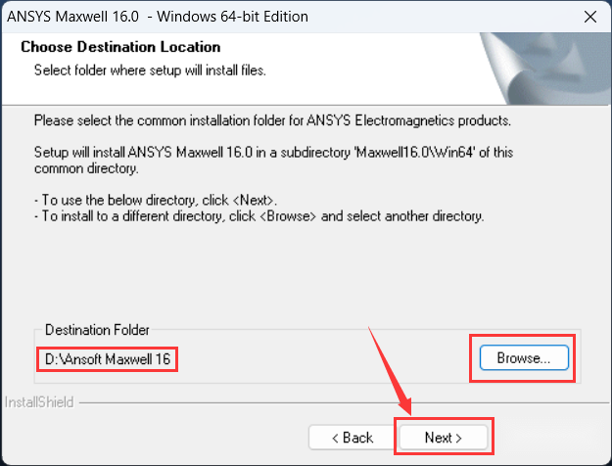Click the 'Select folder where setup will install files' subtitle
This screenshot has width=612, height=466.
pyautogui.click(x=150, y=70)
